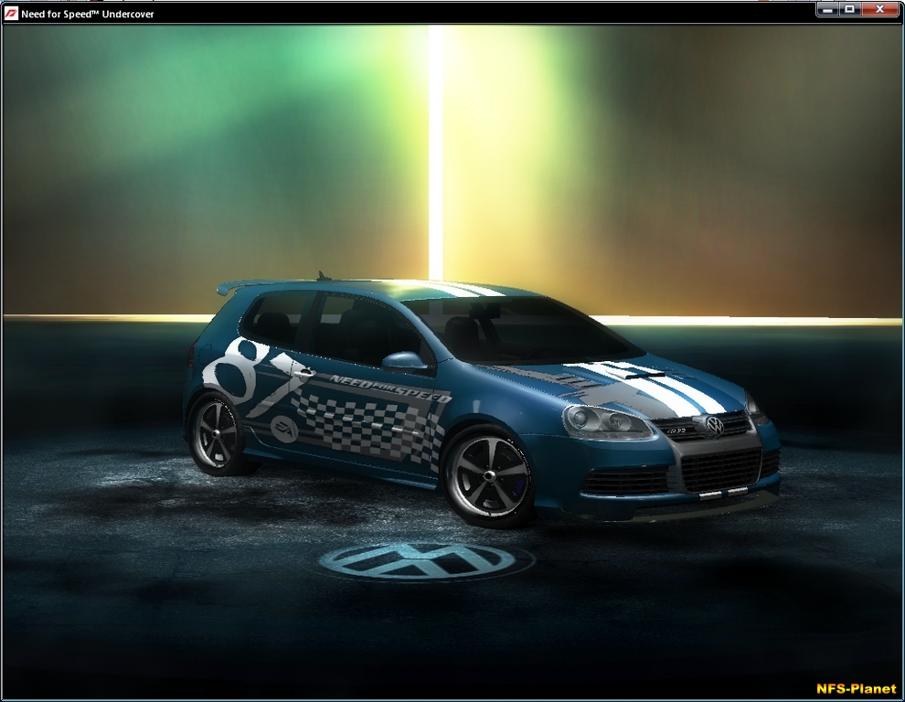The height and width of the screenshot is (702, 905).
Task: Maximize the Need for Speed Undercover window
Action: coord(849,9)
